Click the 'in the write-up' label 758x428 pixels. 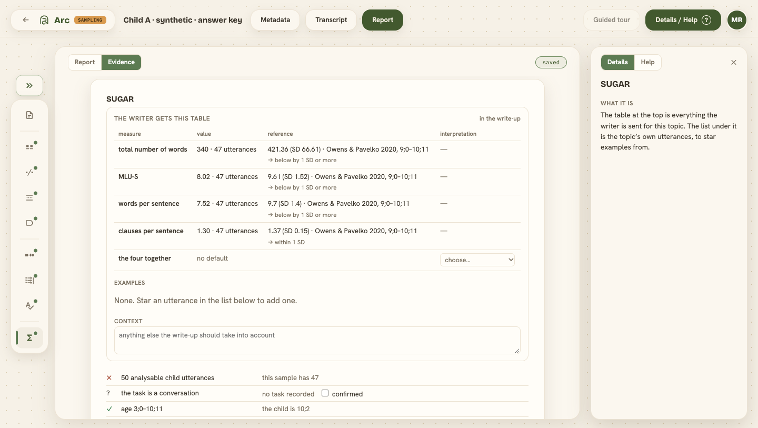500,118
